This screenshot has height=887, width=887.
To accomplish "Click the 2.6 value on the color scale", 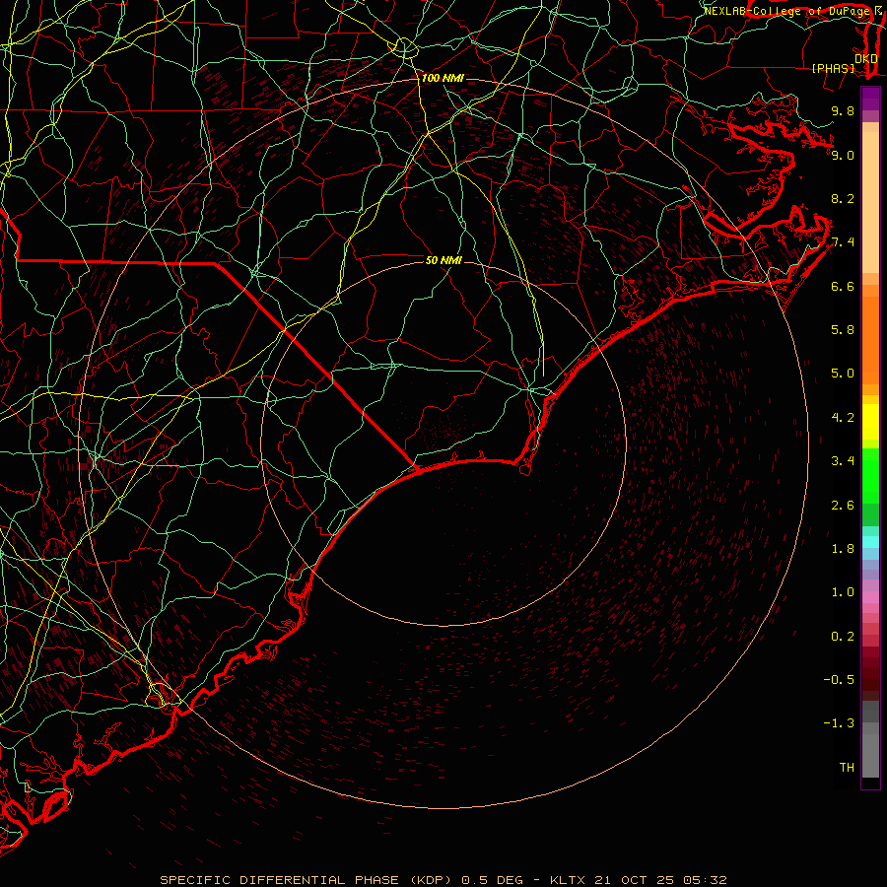I will [843, 506].
